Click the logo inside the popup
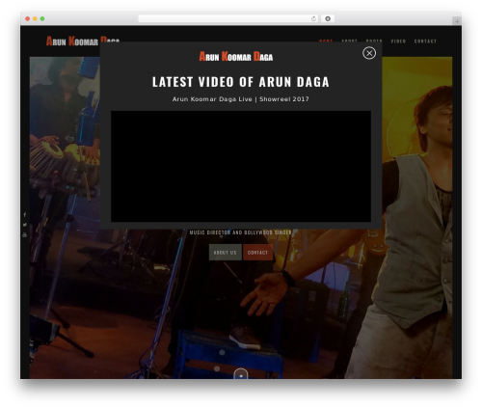Screen dimensions: 482x408 click(x=236, y=57)
